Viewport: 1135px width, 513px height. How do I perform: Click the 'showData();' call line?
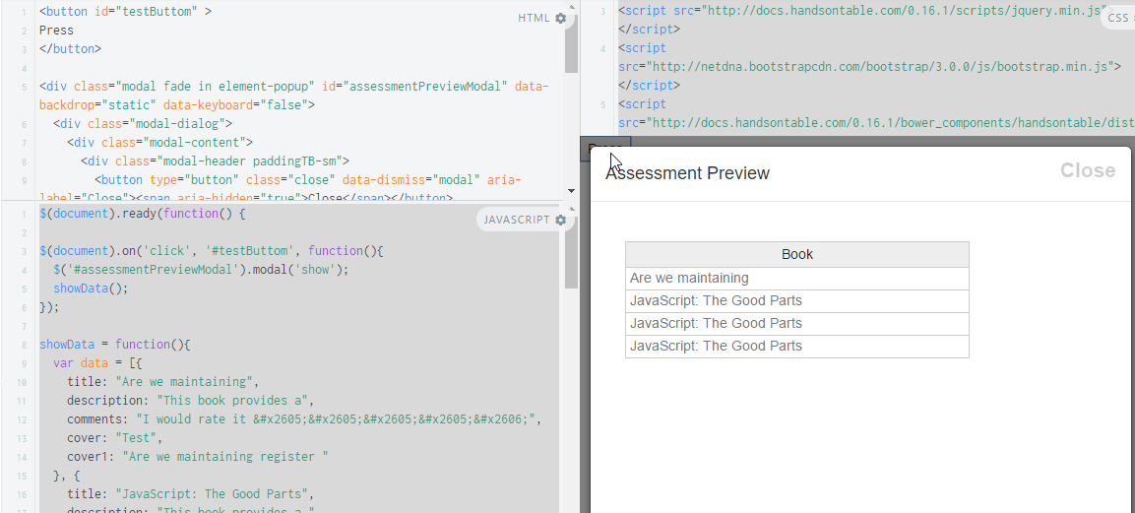pyautogui.click(x=91, y=288)
